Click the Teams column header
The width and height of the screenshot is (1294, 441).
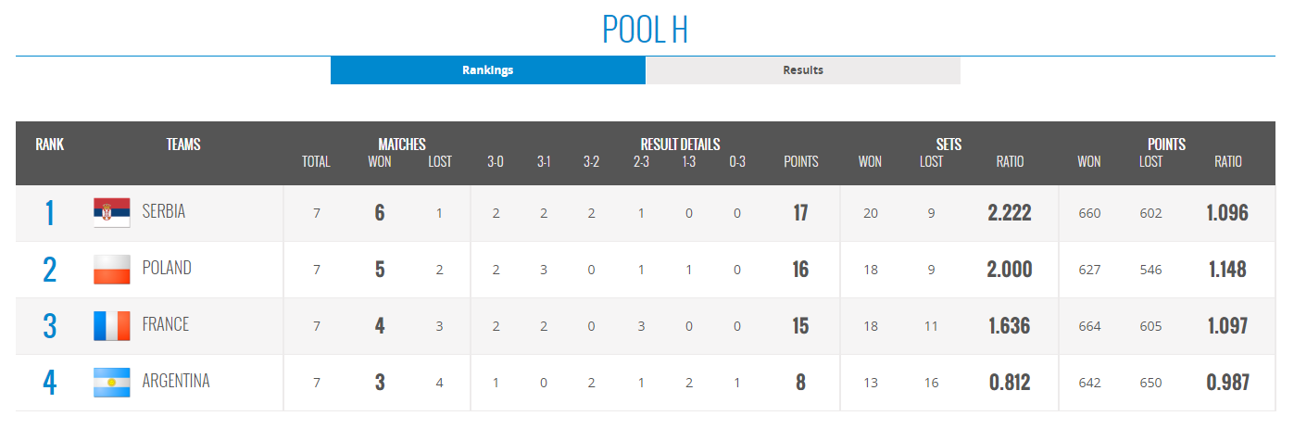coord(183,145)
